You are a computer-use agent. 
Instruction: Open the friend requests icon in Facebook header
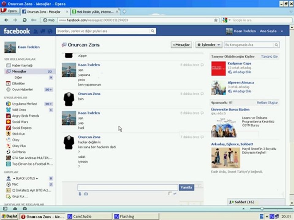pos(36,31)
